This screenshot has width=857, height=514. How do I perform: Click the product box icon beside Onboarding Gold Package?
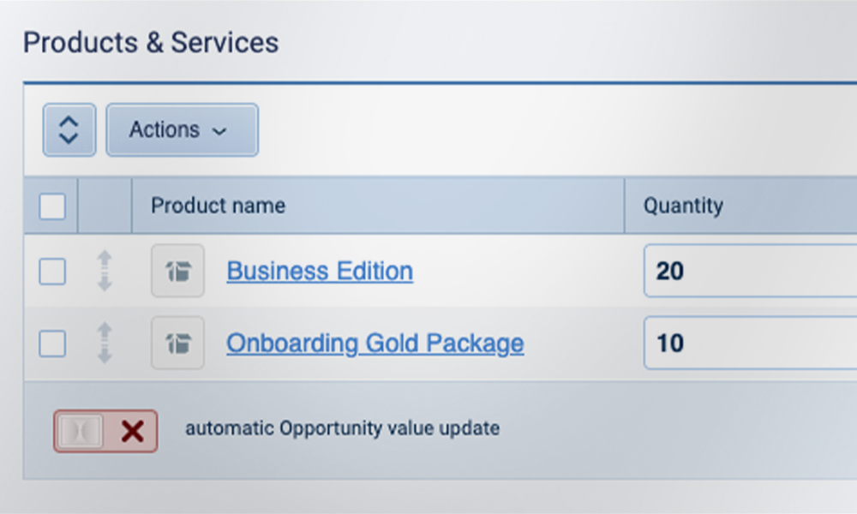pos(177,344)
